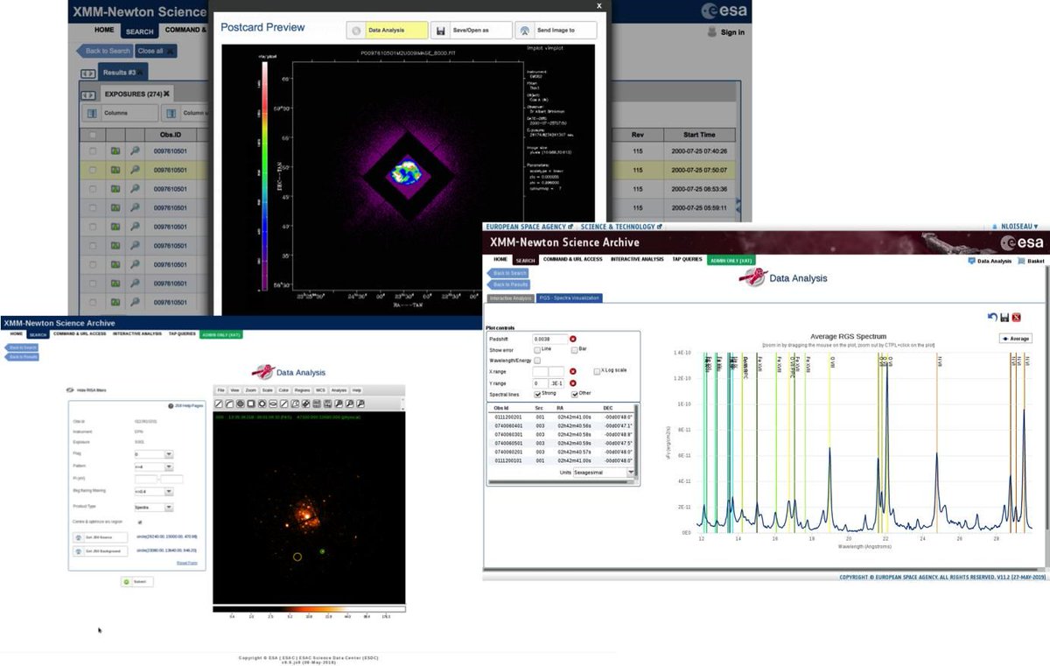The image size is (1050, 666).
Task: Open the Bkg flaring filtering dropdown
Action: (154, 491)
